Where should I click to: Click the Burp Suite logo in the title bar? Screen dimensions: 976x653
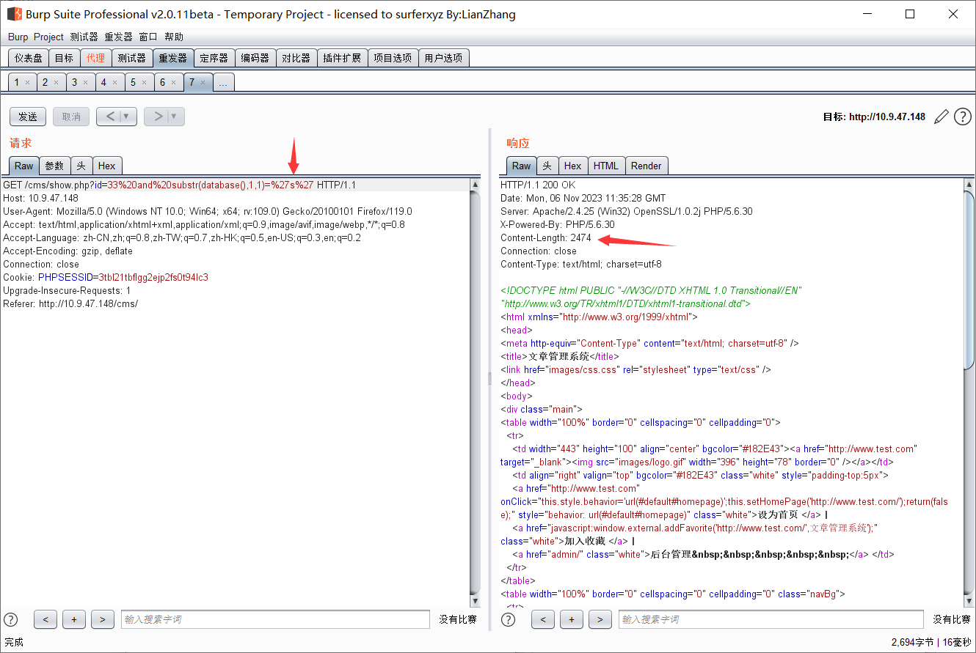pos(14,14)
